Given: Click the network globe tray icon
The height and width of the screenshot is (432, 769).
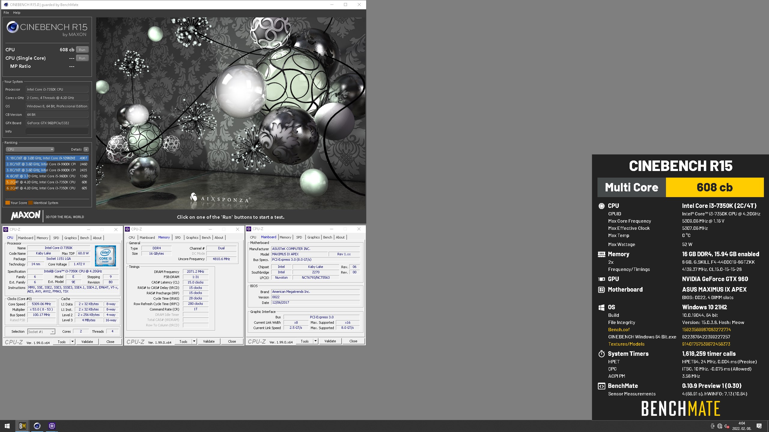Looking at the screenshot, I should point(720,426).
